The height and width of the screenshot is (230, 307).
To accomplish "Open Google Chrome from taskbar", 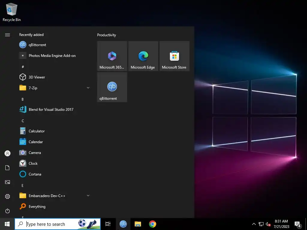I will click(x=153, y=224).
